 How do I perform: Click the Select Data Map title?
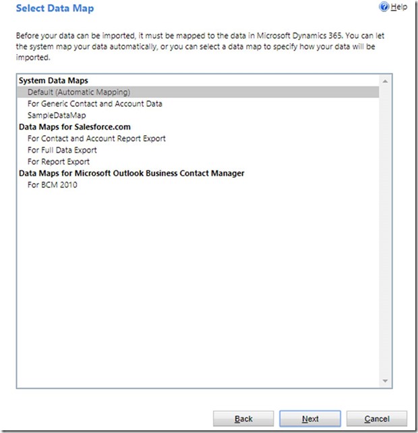(55, 9)
